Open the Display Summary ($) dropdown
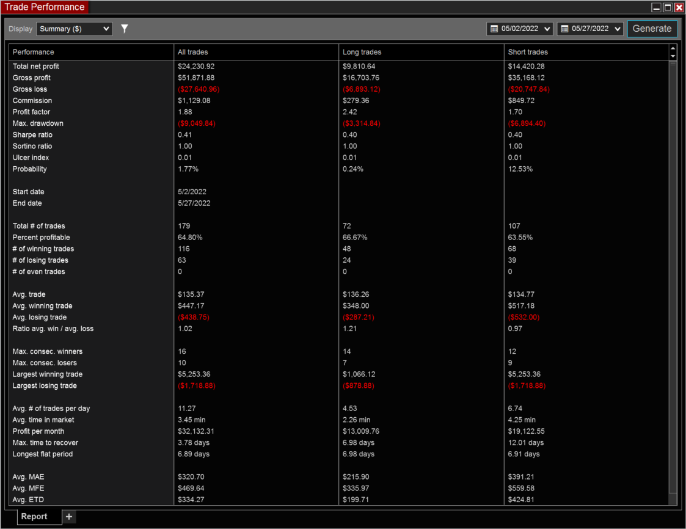 tap(75, 29)
